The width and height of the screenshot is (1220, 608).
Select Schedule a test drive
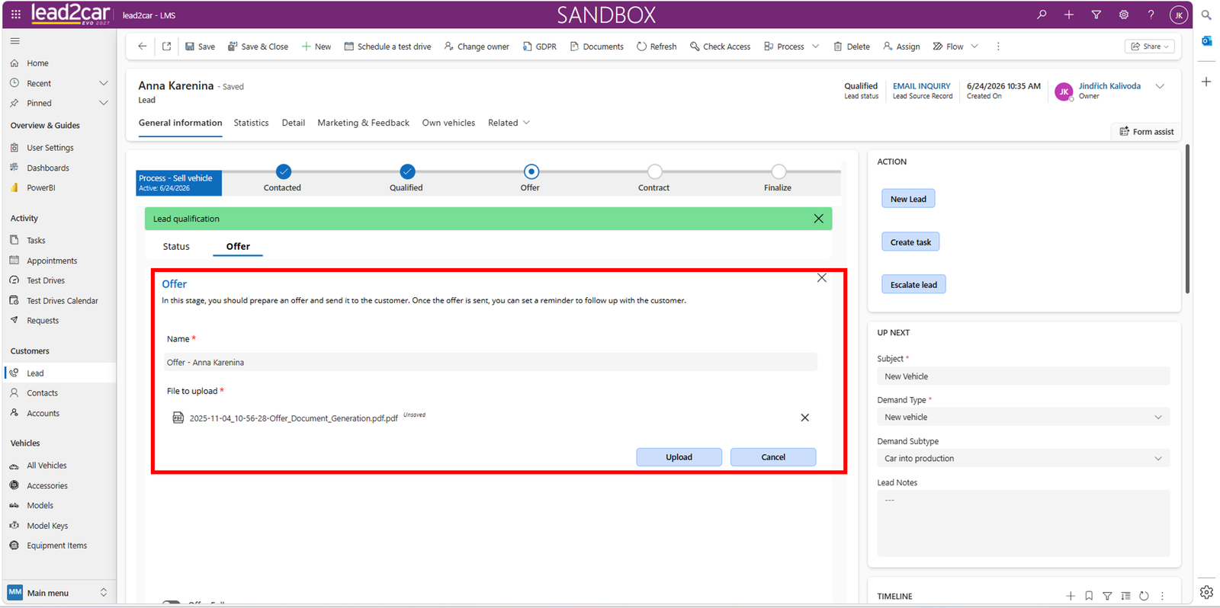point(387,46)
